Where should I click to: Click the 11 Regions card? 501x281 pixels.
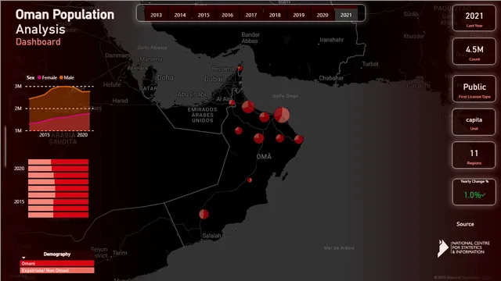point(474,155)
